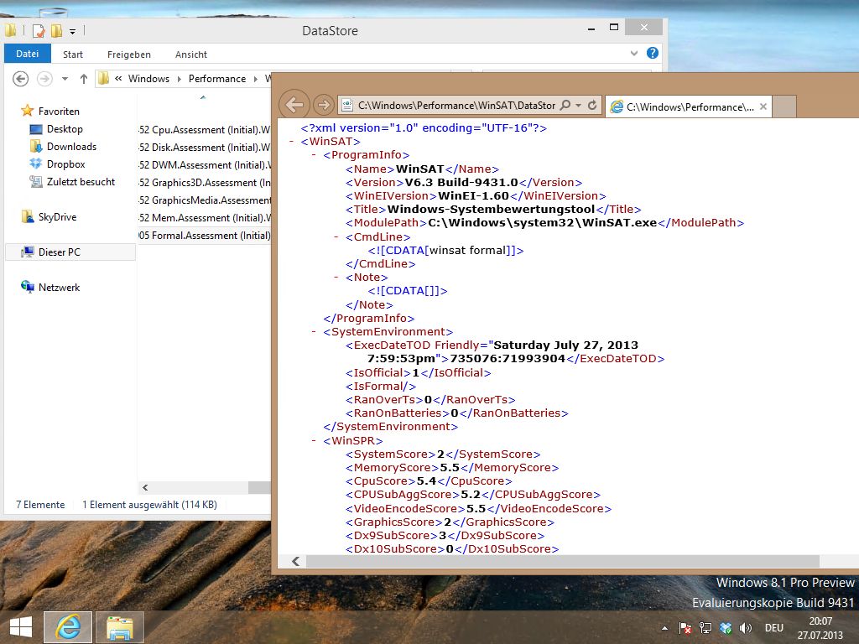The height and width of the screenshot is (644, 859).
Task: Select DWM.Assessment (Initial) file
Action: pos(205,165)
